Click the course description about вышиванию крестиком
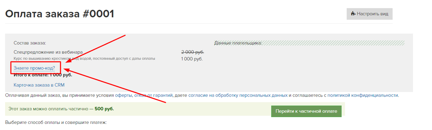 tap(84, 58)
